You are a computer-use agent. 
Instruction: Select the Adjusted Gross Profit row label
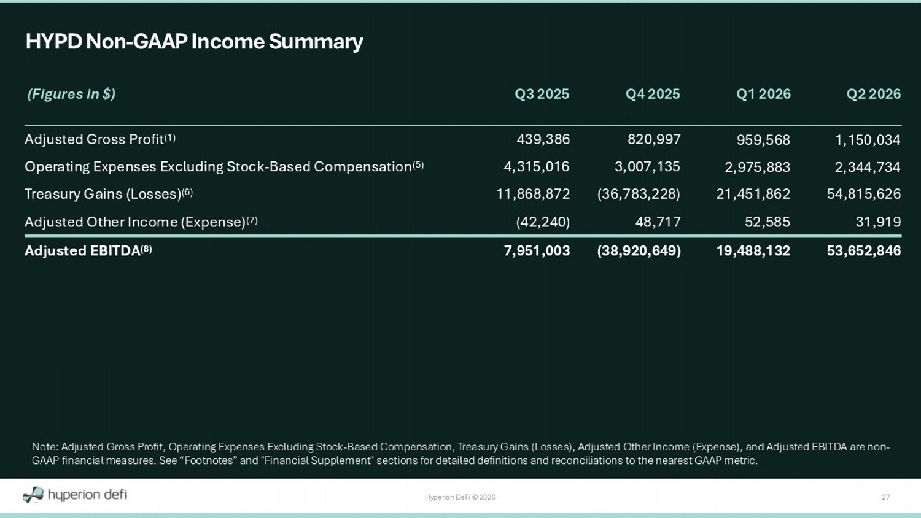click(100, 139)
